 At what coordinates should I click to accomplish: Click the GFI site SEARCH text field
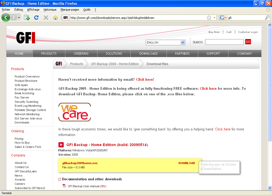[224, 42]
